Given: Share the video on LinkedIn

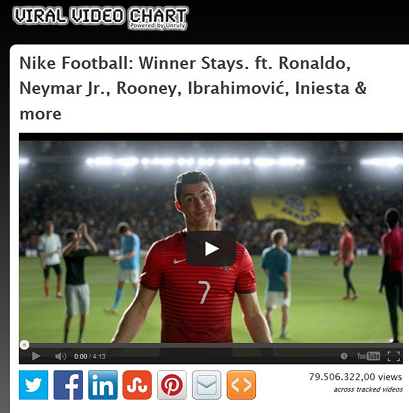Looking at the screenshot, I should pyautogui.click(x=103, y=385).
